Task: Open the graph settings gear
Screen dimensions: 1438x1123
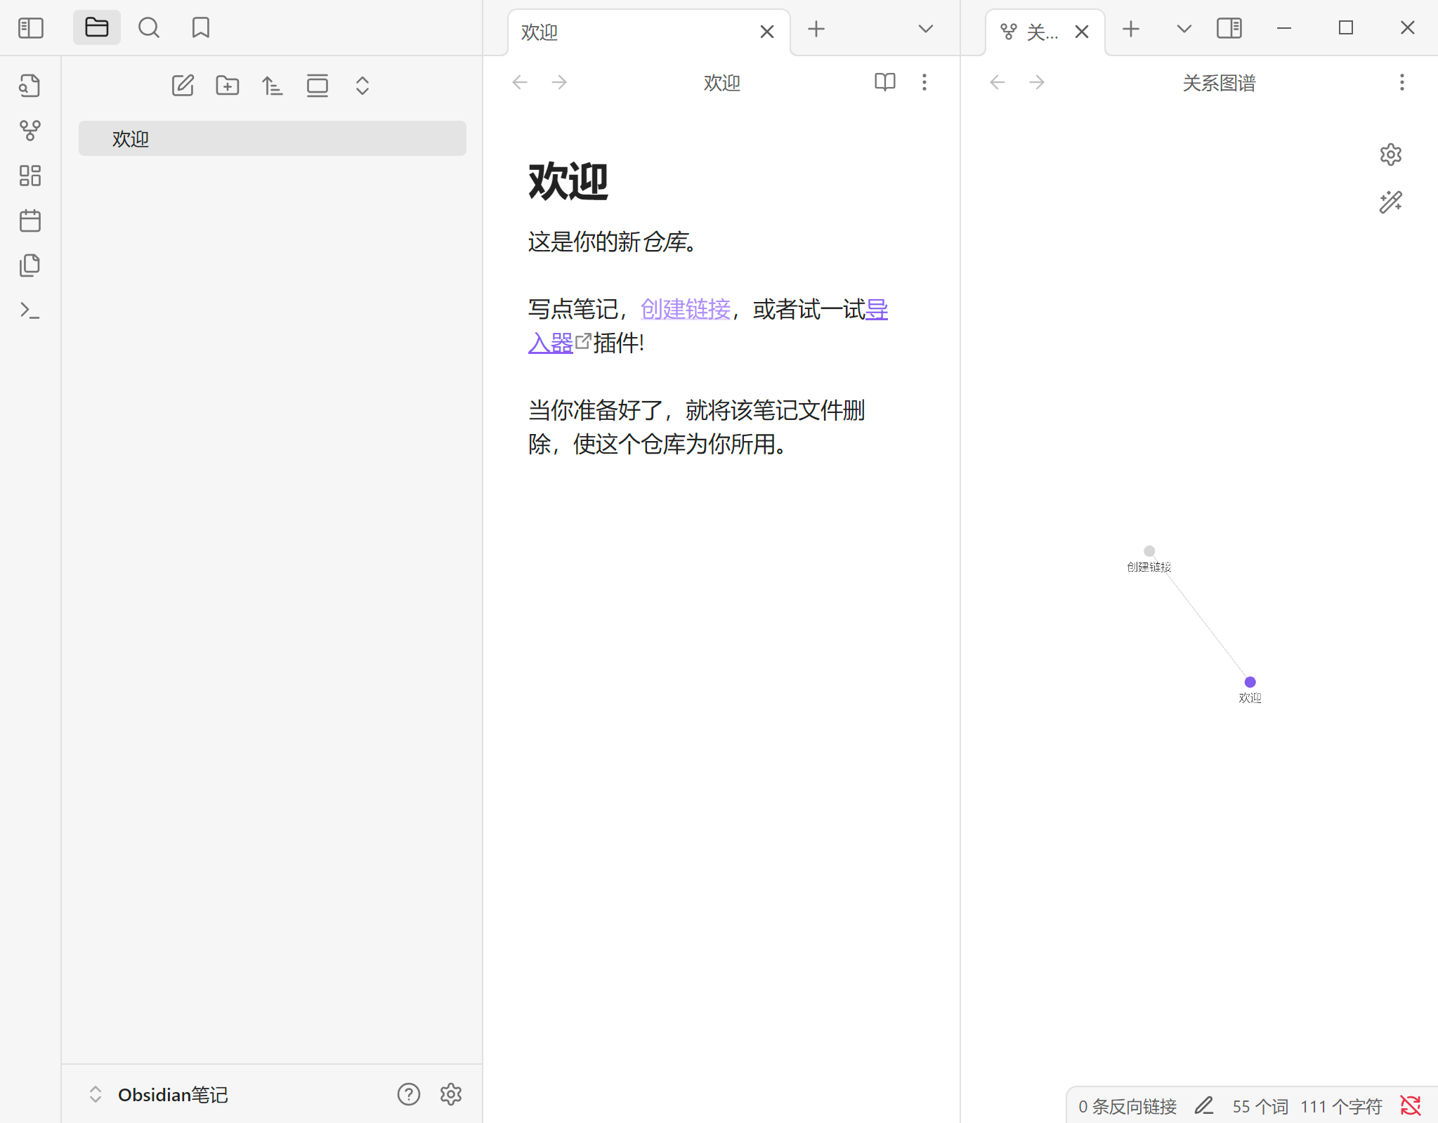Action: point(1390,154)
